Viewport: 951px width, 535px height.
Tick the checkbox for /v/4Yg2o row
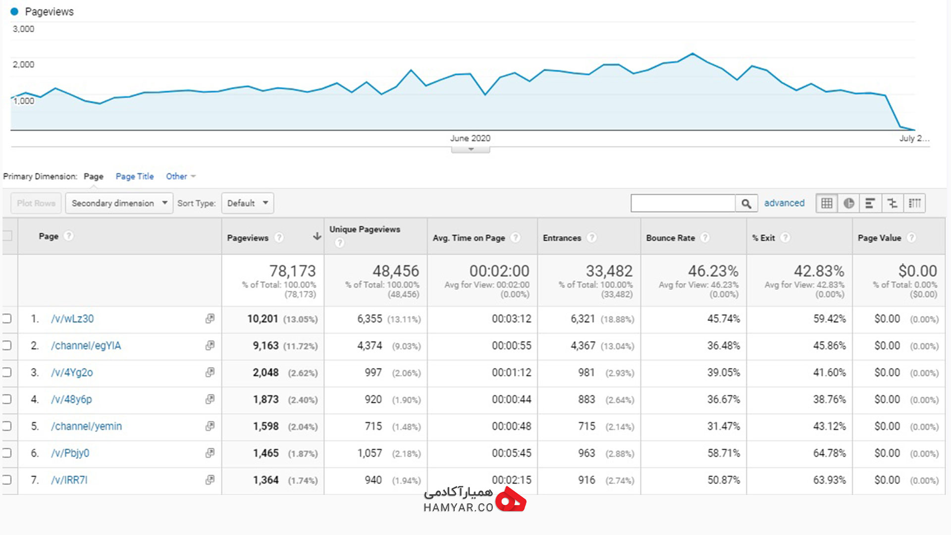6,372
